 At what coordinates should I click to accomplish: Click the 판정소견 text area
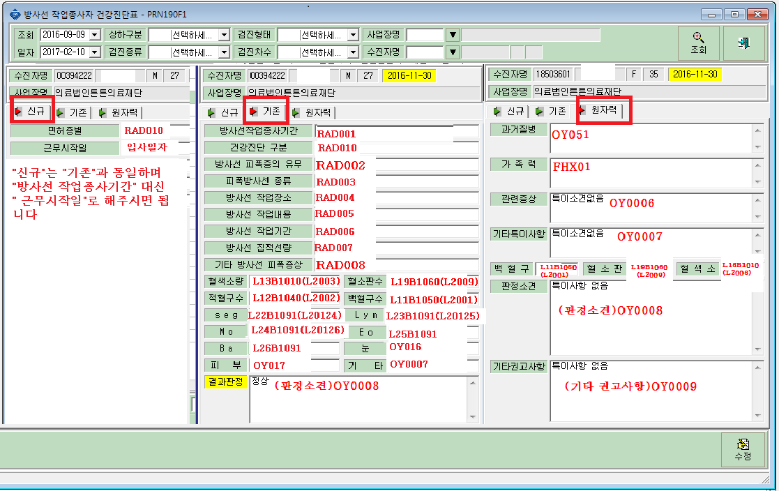(652, 317)
